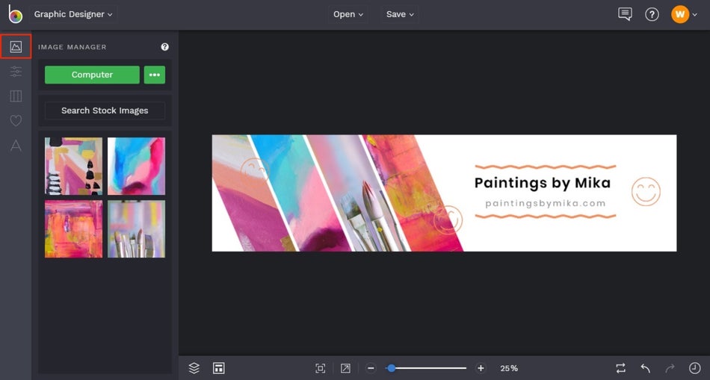Undo the last action

point(645,368)
